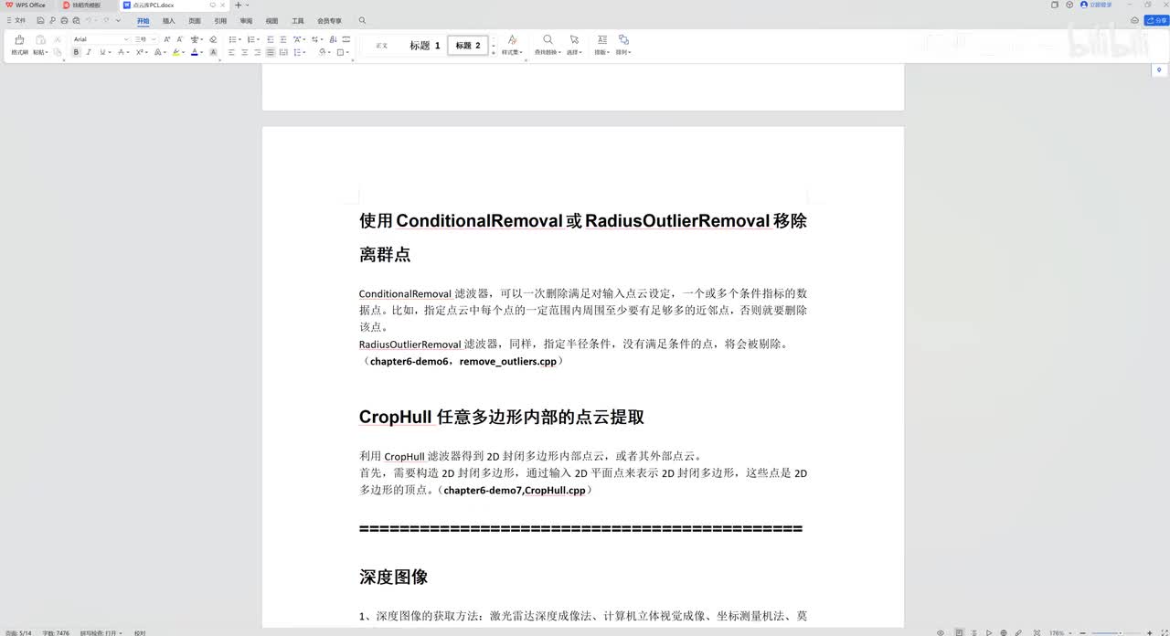The image size is (1170, 636).
Task: Click the 拼写检查 status bar entry
Action: coord(100,632)
